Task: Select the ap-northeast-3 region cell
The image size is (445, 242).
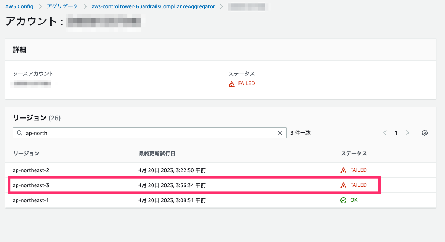Action: pos(31,185)
